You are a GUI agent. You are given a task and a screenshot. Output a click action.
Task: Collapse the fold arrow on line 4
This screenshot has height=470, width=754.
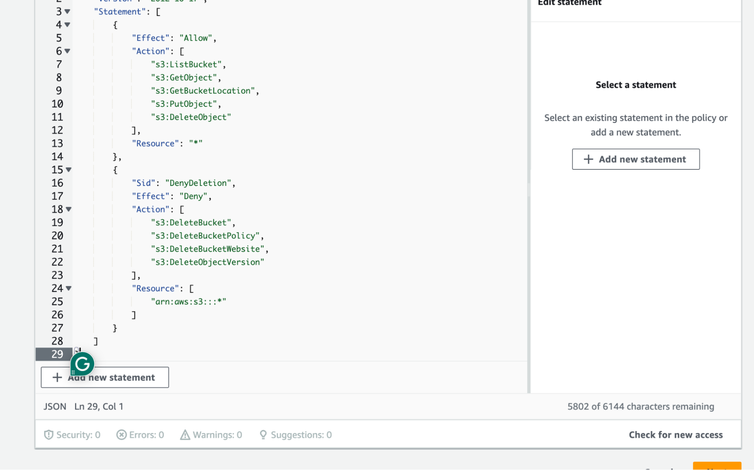(67, 25)
